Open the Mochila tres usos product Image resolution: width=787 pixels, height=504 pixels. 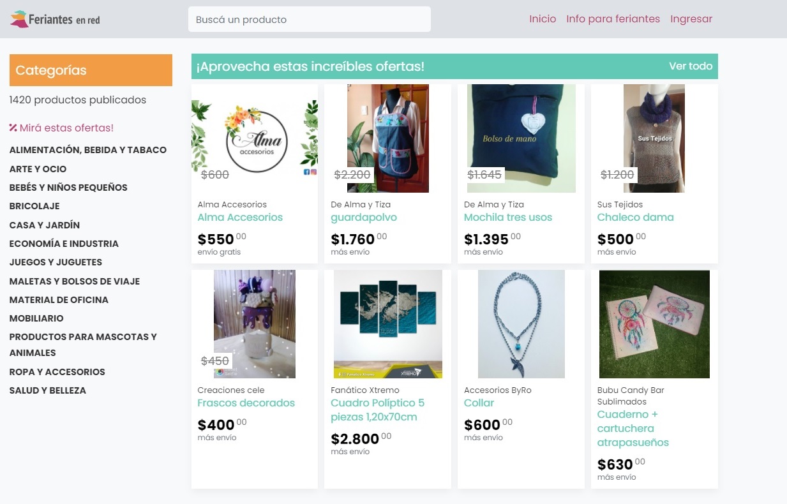(x=507, y=217)
